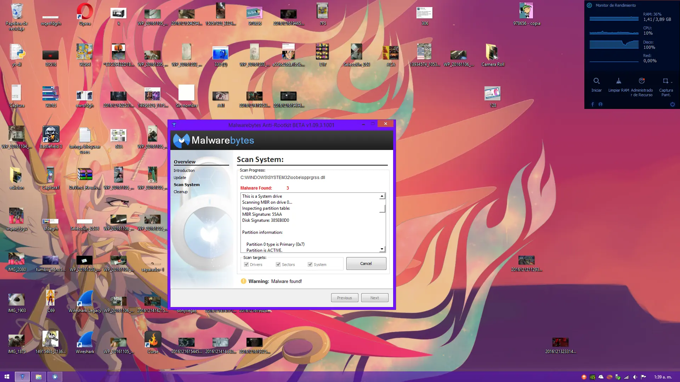Click the orange up-arrow tray icon
The width and height of the screenshot is (680, 382).
(584, 377)
